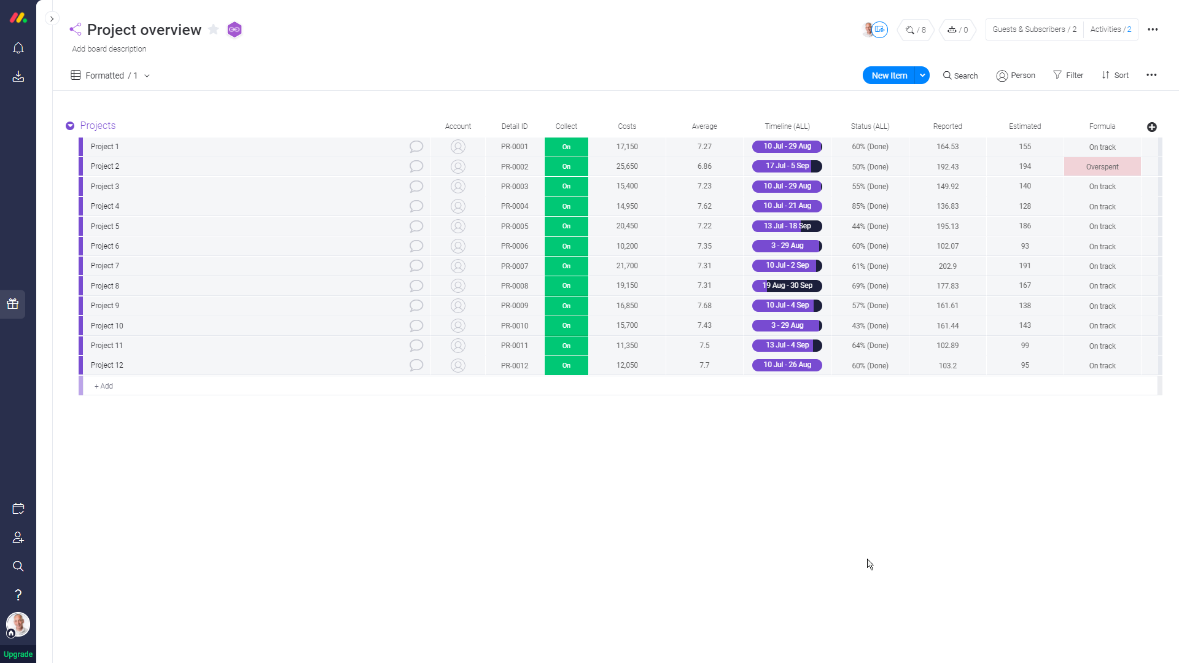
Task: Open My Week calendar icon
Action: [x=18, y=509]
